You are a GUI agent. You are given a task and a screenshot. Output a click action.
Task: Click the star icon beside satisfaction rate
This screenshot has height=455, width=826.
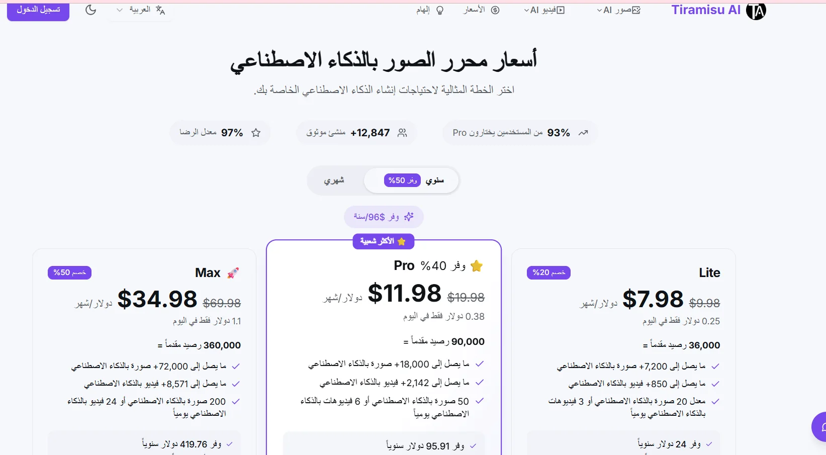(x=256, y=133)
